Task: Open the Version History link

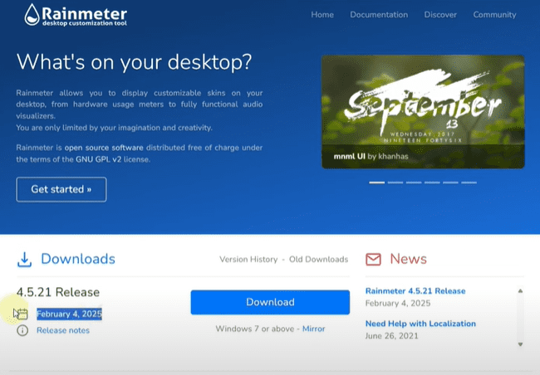Action: pos(248,260)
